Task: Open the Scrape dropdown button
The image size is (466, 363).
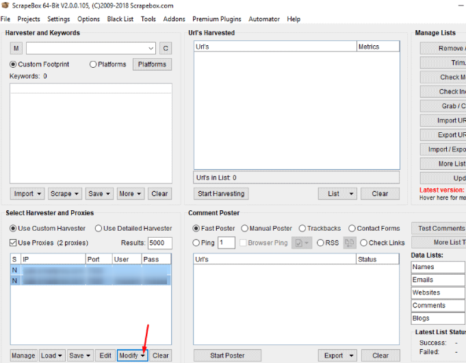Action: click(64, 194)
